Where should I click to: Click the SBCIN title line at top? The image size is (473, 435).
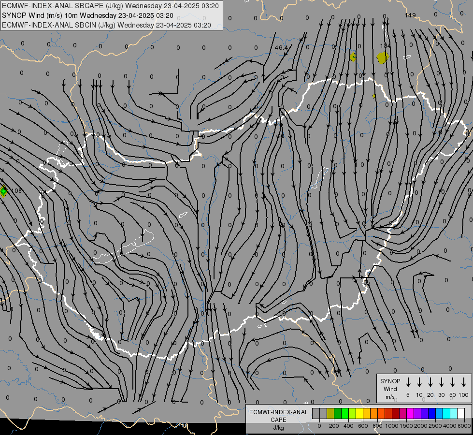pos(106,25)
